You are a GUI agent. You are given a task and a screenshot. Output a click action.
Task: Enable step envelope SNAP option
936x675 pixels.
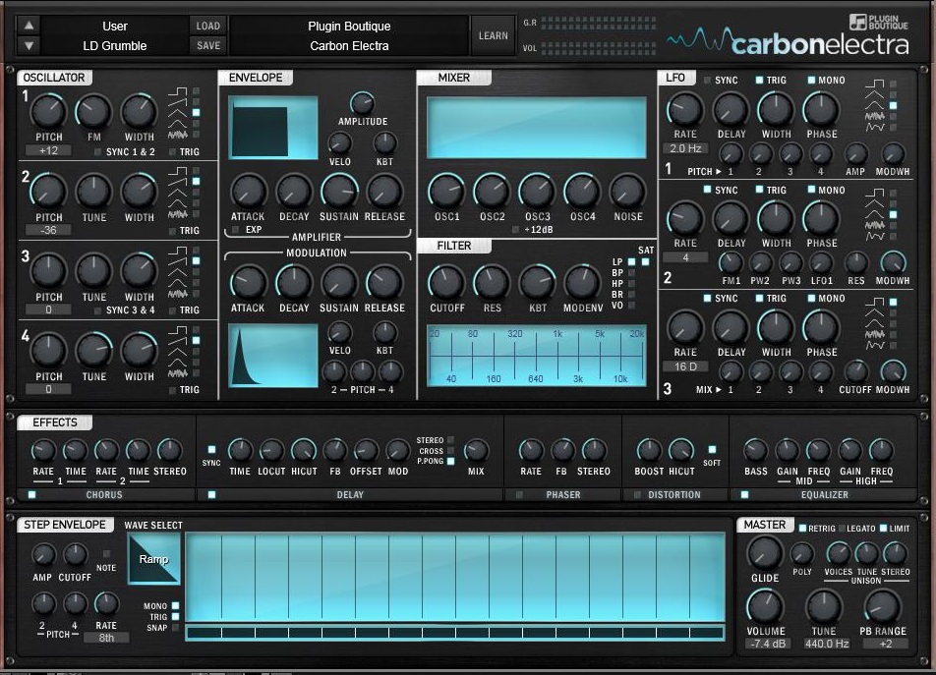pos(175,627)
